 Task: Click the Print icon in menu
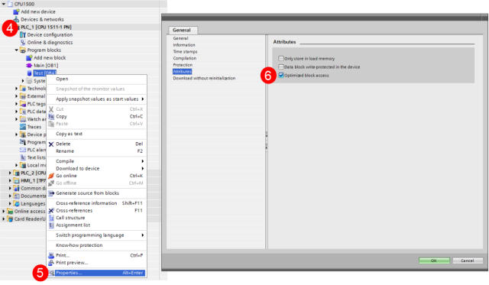[x=51, y=255]
